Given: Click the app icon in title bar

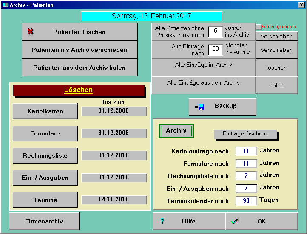Looking at the screenshot, I should pyautogui.click(x=5, y=5).
